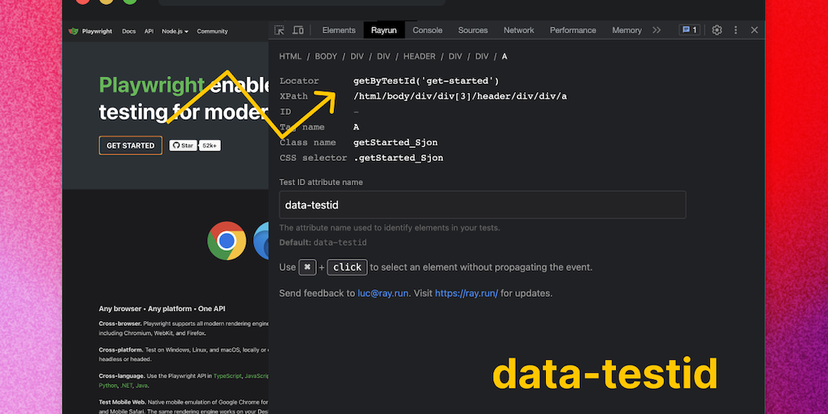Click the GET STARTED button
Screen dimensions: 828x414
[x=130, y=146]
